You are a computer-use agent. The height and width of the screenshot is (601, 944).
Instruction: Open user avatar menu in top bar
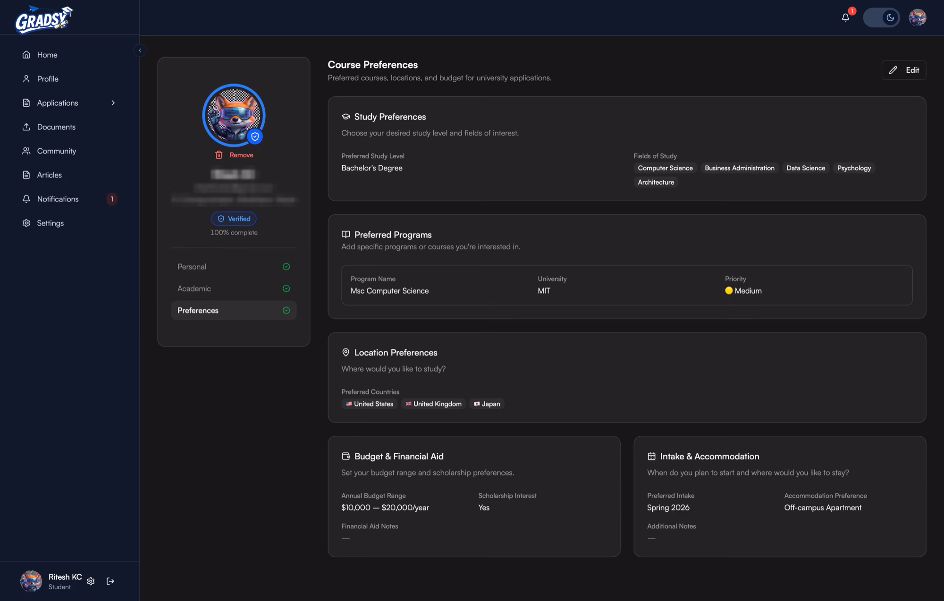(917, 17)
